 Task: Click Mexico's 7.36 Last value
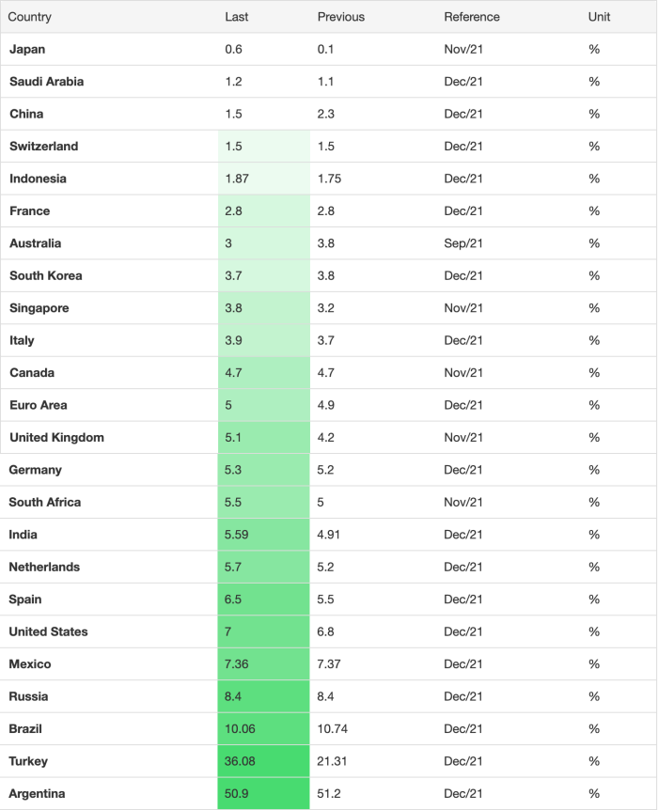point(236,663)
